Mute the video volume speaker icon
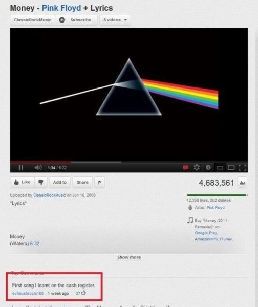This screenshot has width=258, height=307. [38, 168]
